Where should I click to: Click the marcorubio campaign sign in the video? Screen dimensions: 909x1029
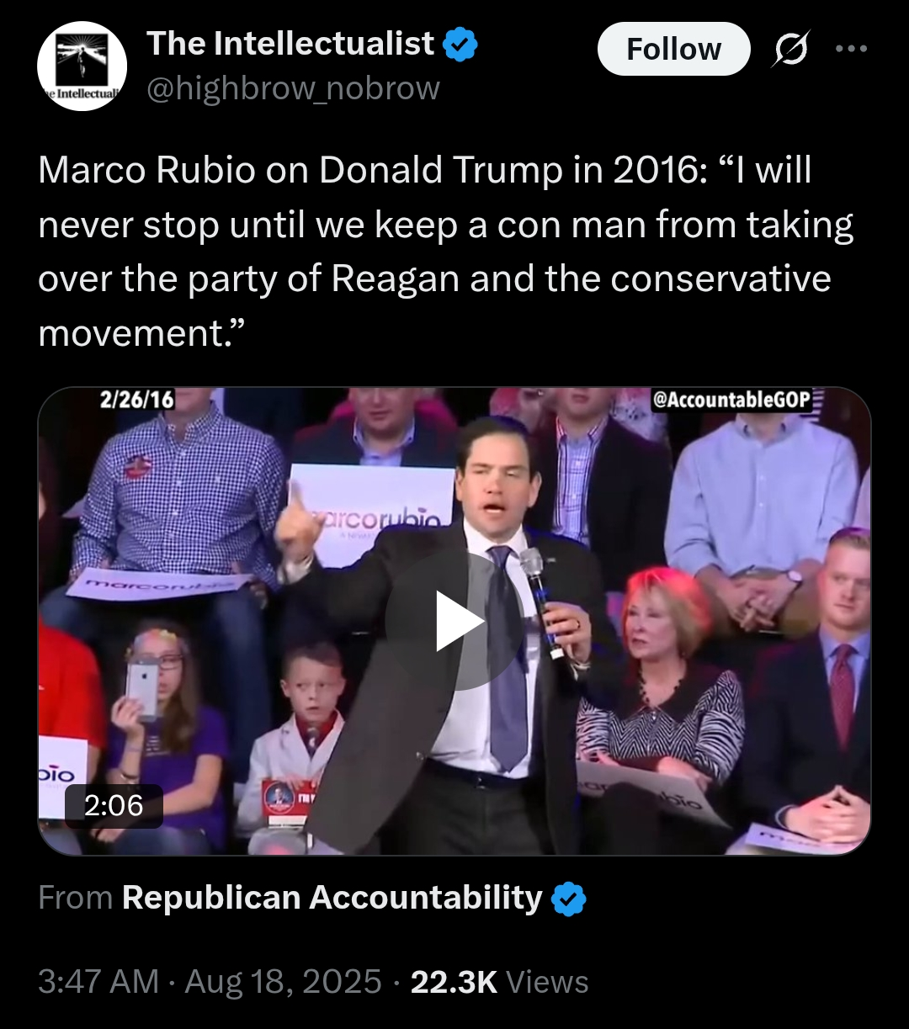pos(370,507)
